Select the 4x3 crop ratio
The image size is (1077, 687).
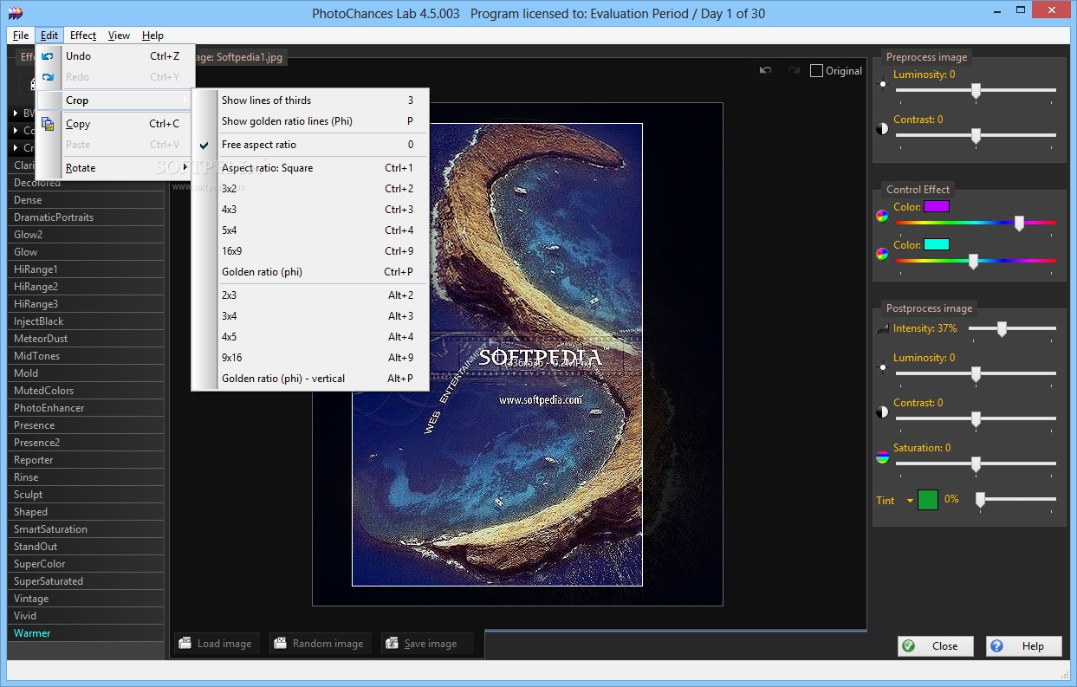(310, 210)
